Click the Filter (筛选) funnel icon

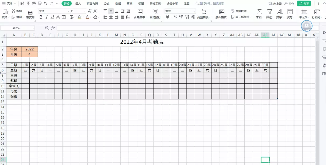point(269,12)
